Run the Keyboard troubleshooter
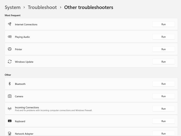 point(163,121)
